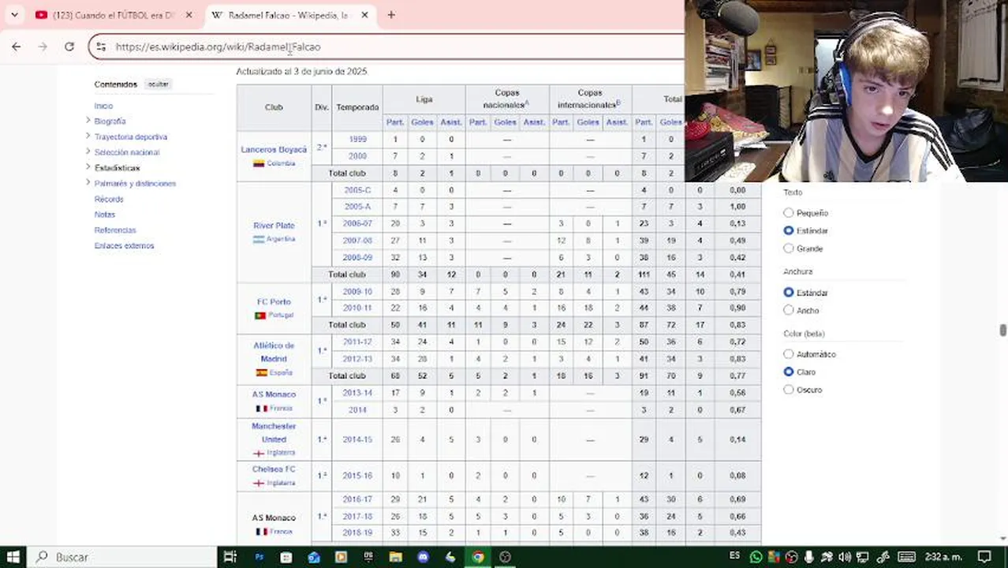Open Discord from the taskbar
The image size is (1008, 568).
point(423,557)
